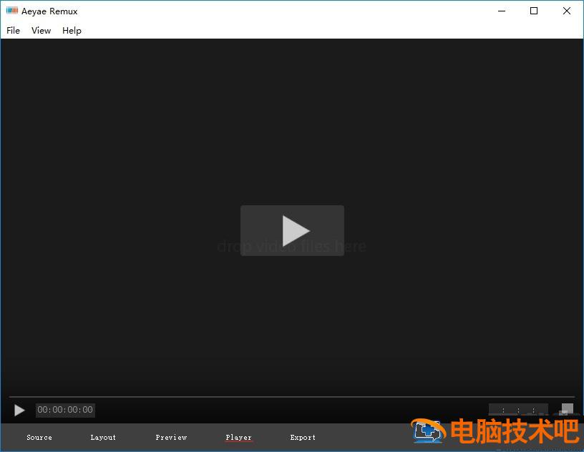Open the View menu
Screen dimensions: 584x452
pyautogui.click(x=41, y=30)
